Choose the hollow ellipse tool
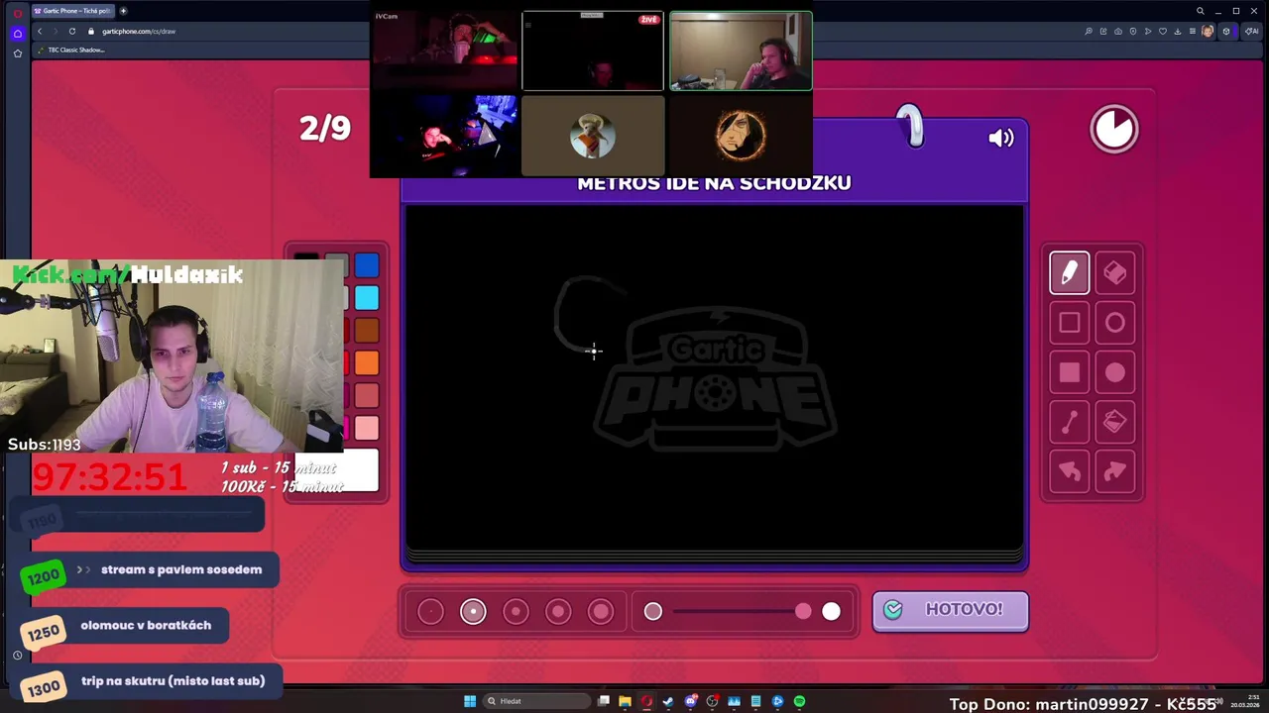The width and height of the screenshot is (1269, 713). (x=1114, y=323)
